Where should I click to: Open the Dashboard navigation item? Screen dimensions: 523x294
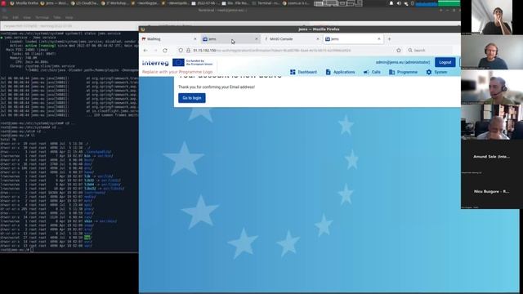click(303, 72)
